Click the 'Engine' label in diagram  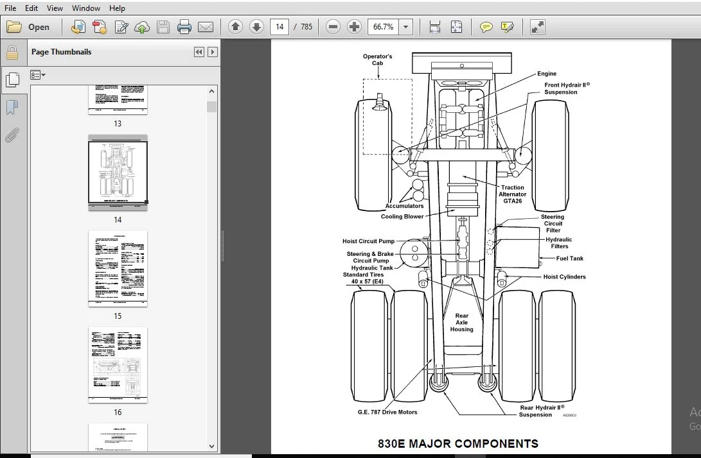click(547, 74)
